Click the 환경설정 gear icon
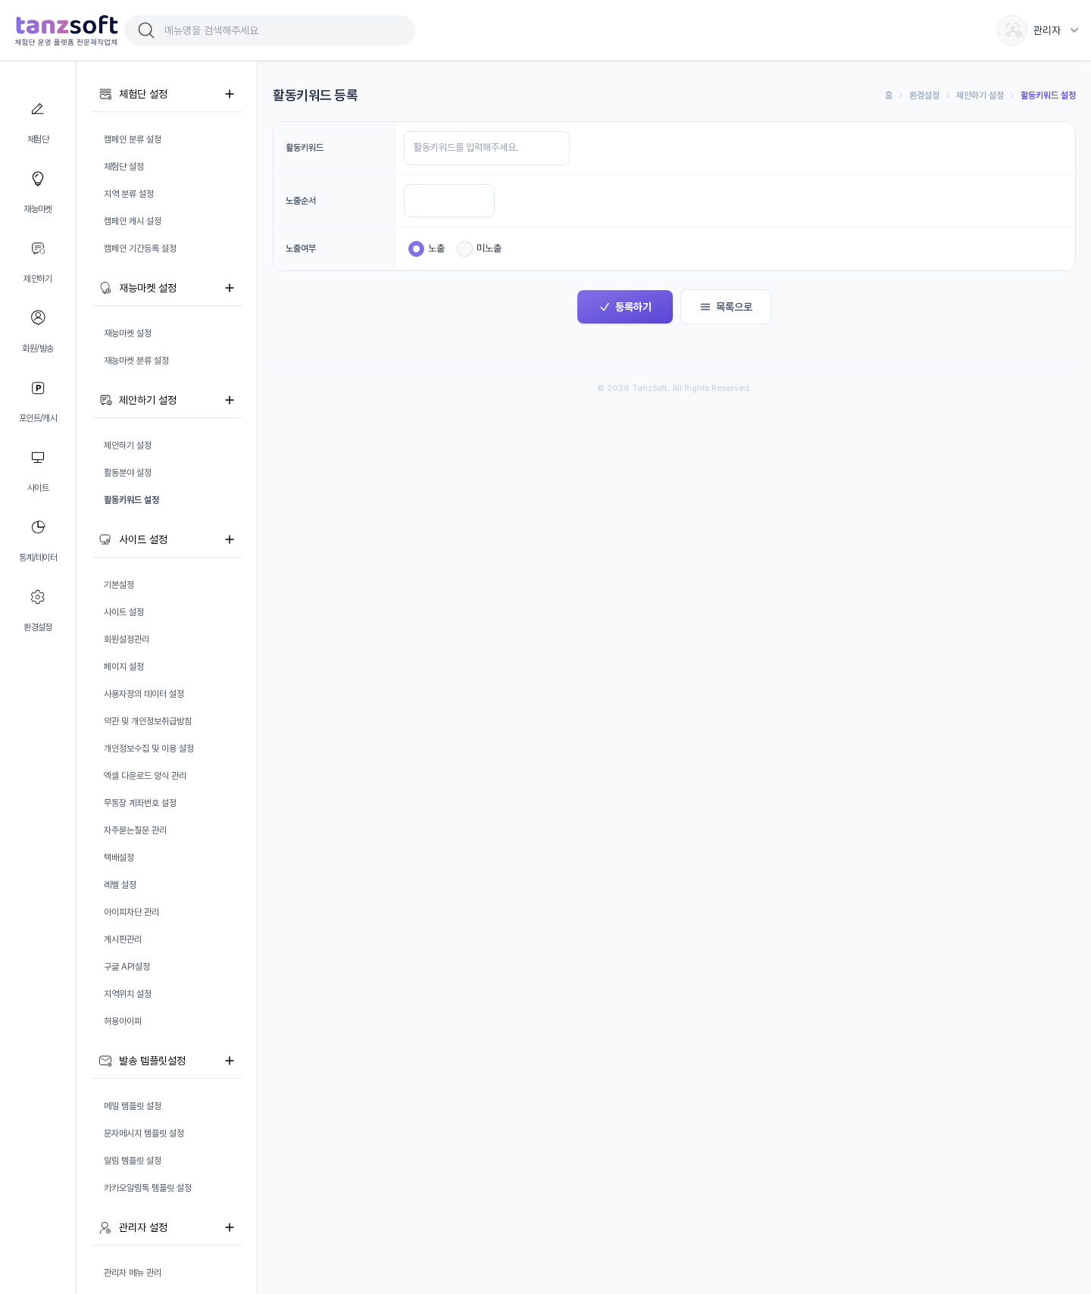The width and height of the screenshot is (1091, 1294). click(38, 597)
